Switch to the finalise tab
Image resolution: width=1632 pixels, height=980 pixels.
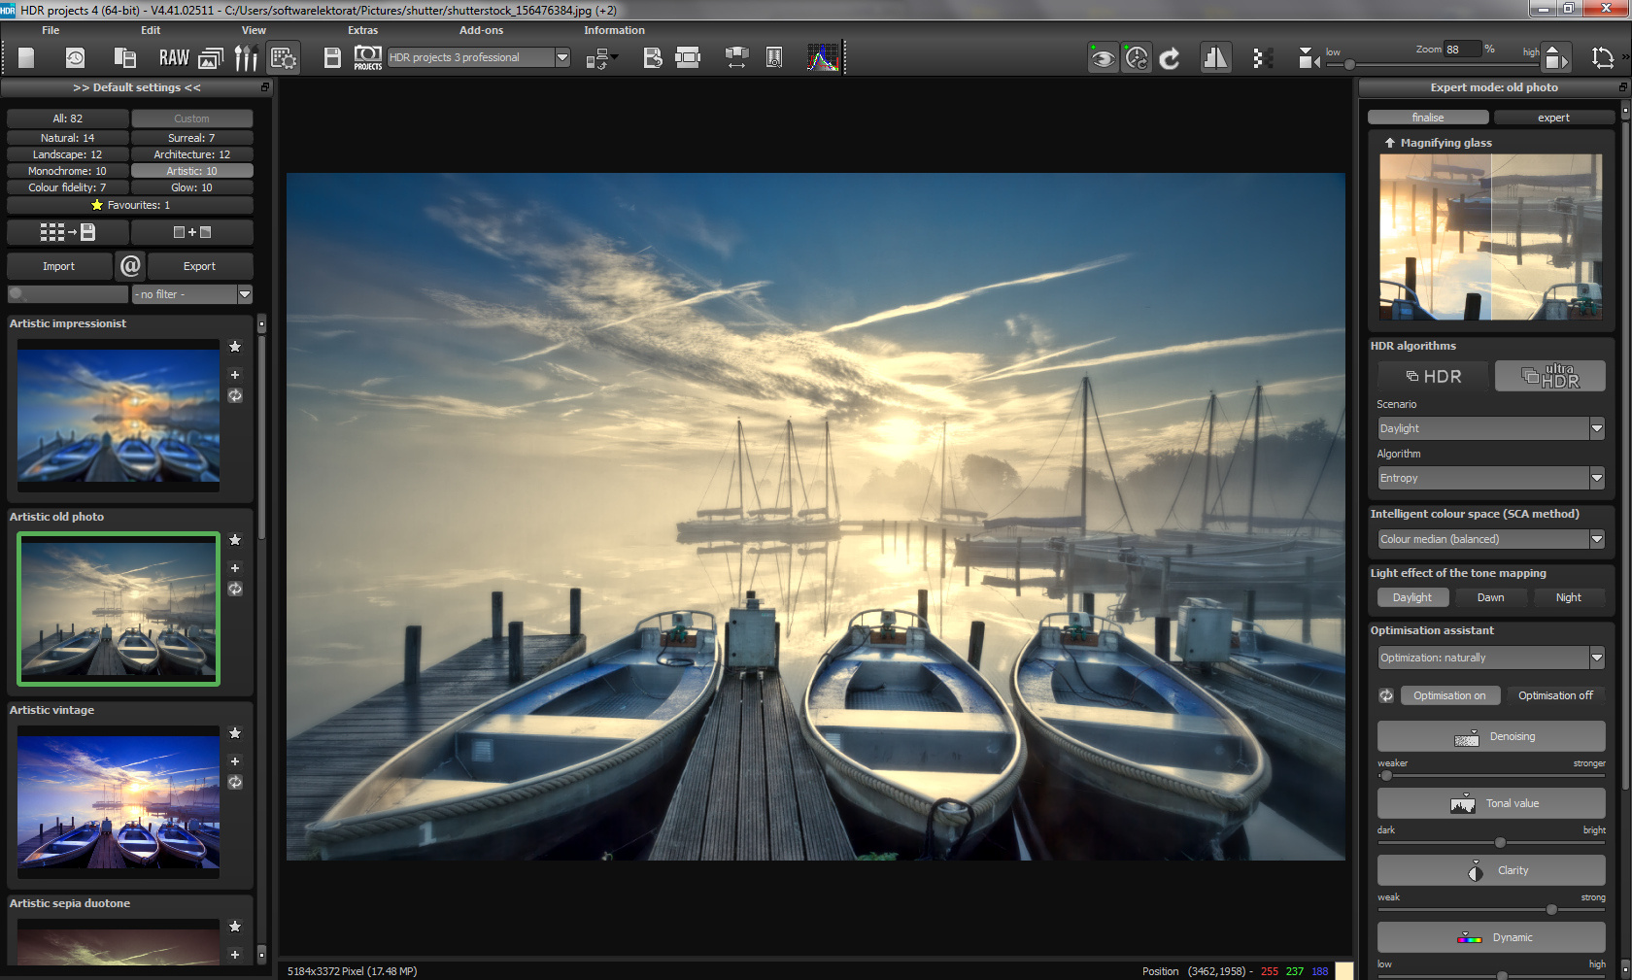[x=1428, y=118]
